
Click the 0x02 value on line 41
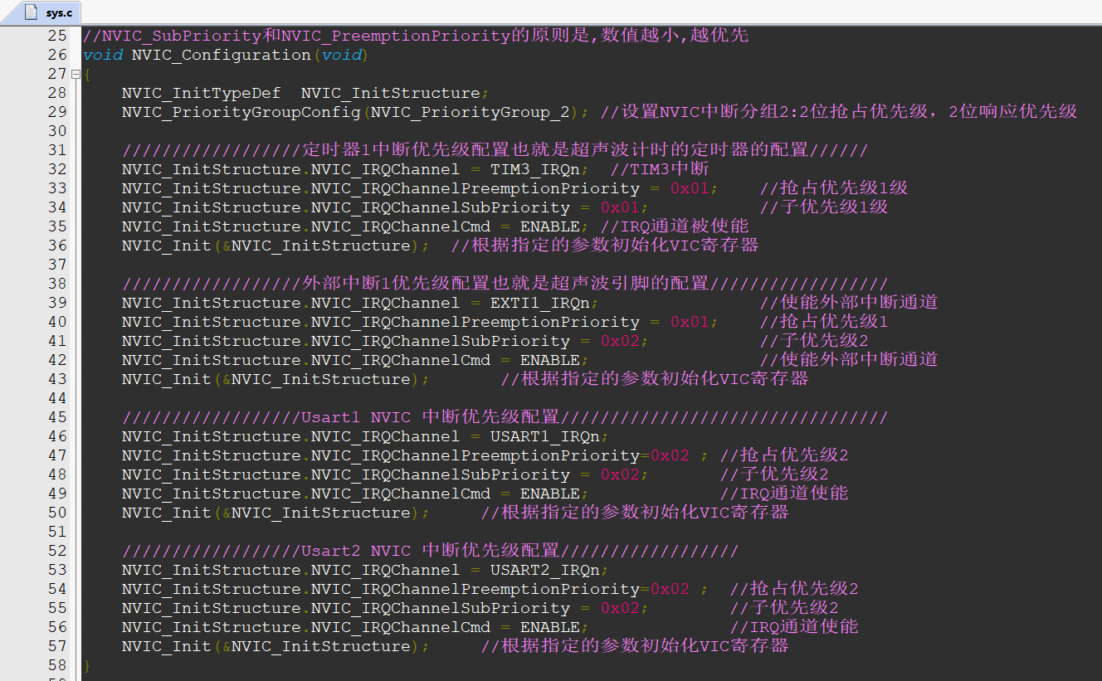620,341
